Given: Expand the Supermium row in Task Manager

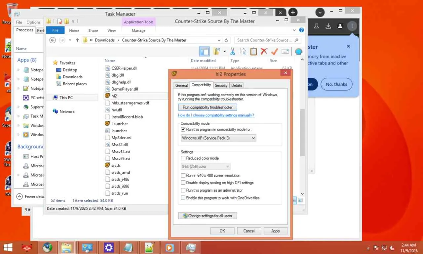Looking at the screenshot, I should (x=19, y=107).
